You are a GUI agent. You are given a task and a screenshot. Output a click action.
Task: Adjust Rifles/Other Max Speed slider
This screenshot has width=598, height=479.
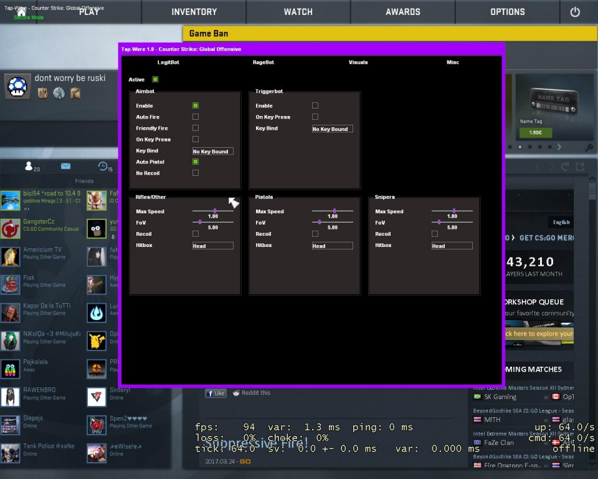point(213,211)
